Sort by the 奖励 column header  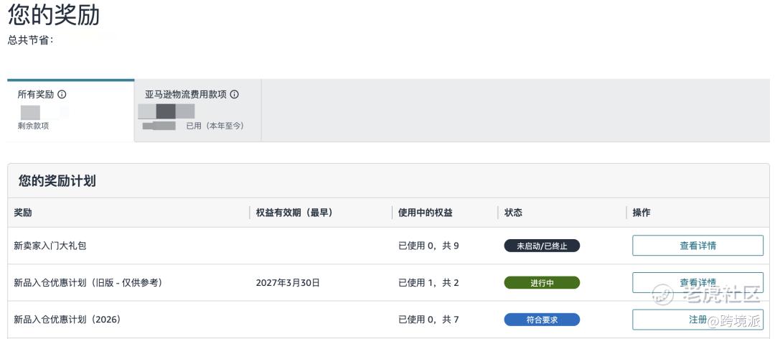23,213
